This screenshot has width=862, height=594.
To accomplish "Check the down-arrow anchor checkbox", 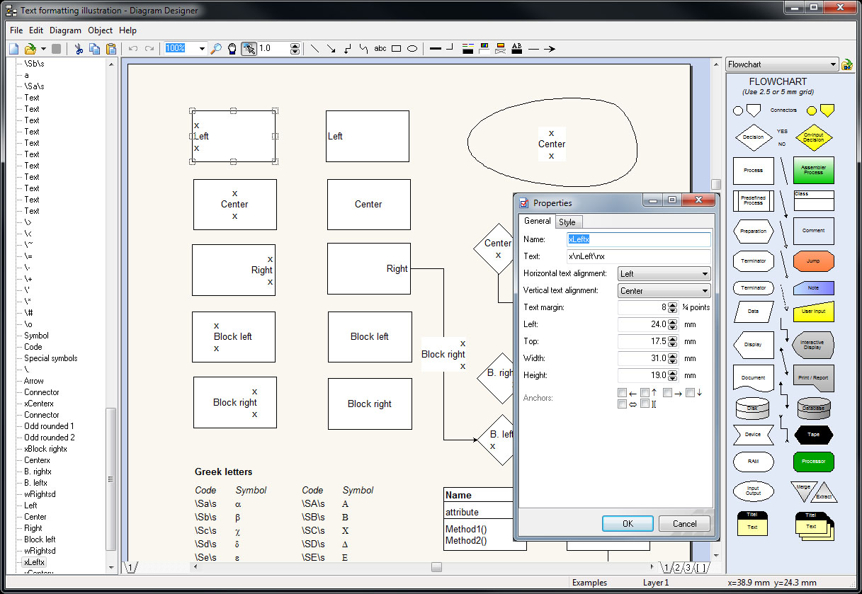I will (x=690, y=393).
